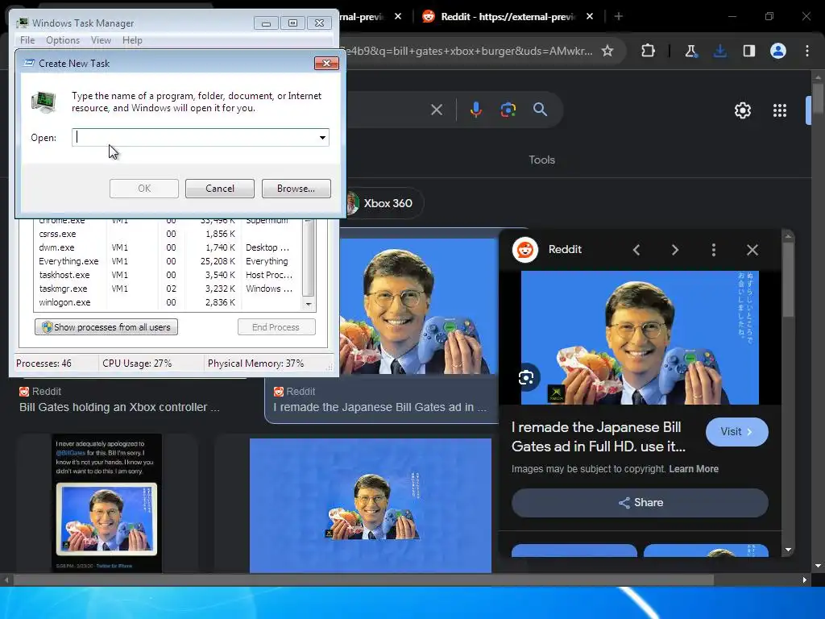Click OK in Create New Task dialog
Image resolution: width=825 pixels, height=619 pixels.
pyautogui.click(x=143, y=189)
